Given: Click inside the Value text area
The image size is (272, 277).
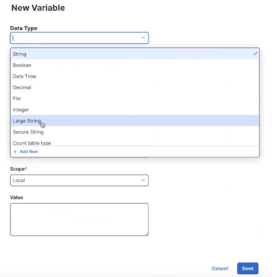Looking at the screenshot, I should tap(79, 220).
